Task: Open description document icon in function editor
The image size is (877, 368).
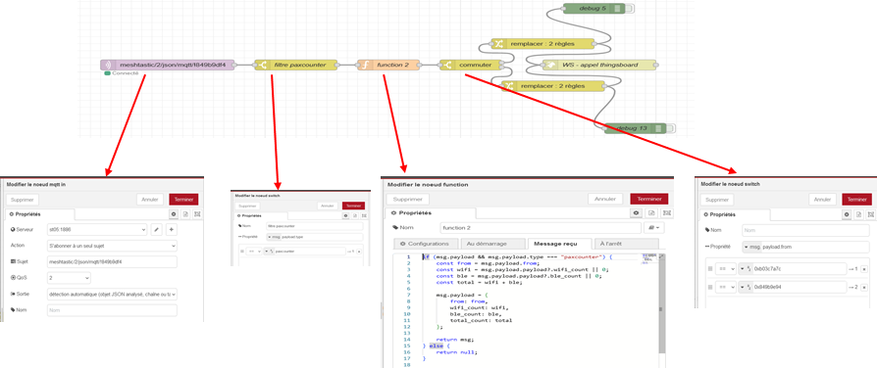Action: pos(651,213)
